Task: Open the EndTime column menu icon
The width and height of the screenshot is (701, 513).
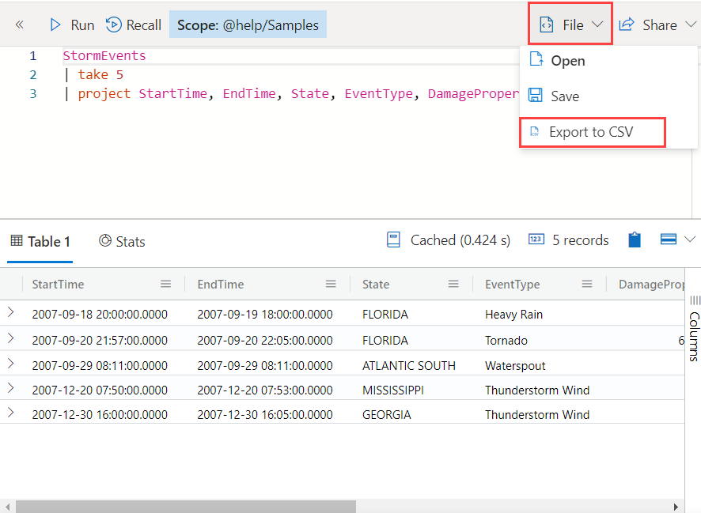Action: 331,285
